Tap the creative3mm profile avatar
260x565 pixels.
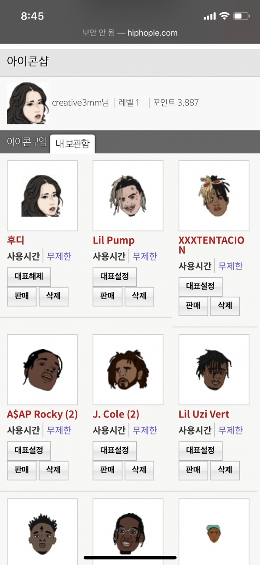(x=27, y=103)
